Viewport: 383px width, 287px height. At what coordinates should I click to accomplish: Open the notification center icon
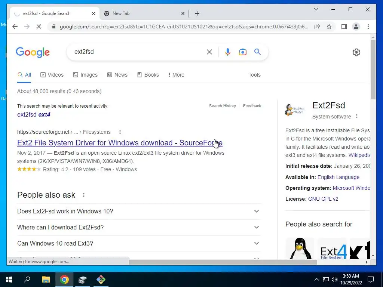point(371,280)
